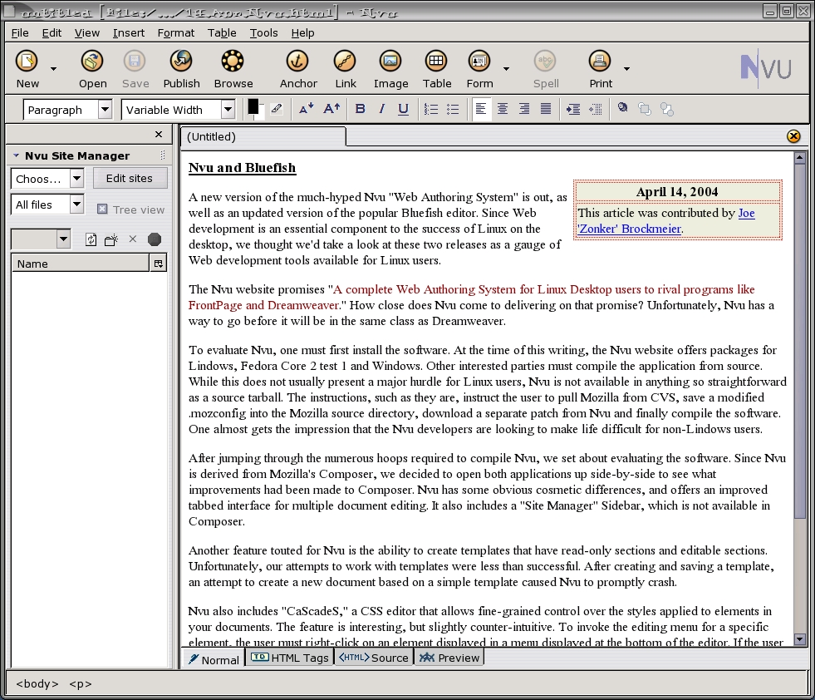Viewport: 815px width, 700px height.
Task: Open the Browse preview icon
Action: 233,62
